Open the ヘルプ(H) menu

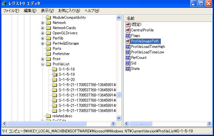click(92, 11)
